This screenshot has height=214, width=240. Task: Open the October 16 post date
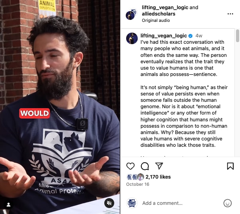coord(138,184)
